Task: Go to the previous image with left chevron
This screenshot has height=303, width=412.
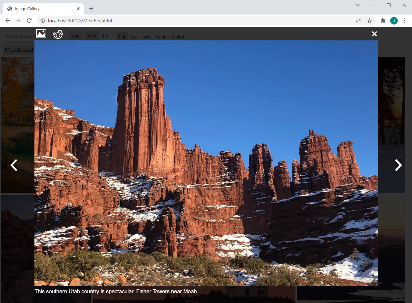Action: [x=14, y=165]
